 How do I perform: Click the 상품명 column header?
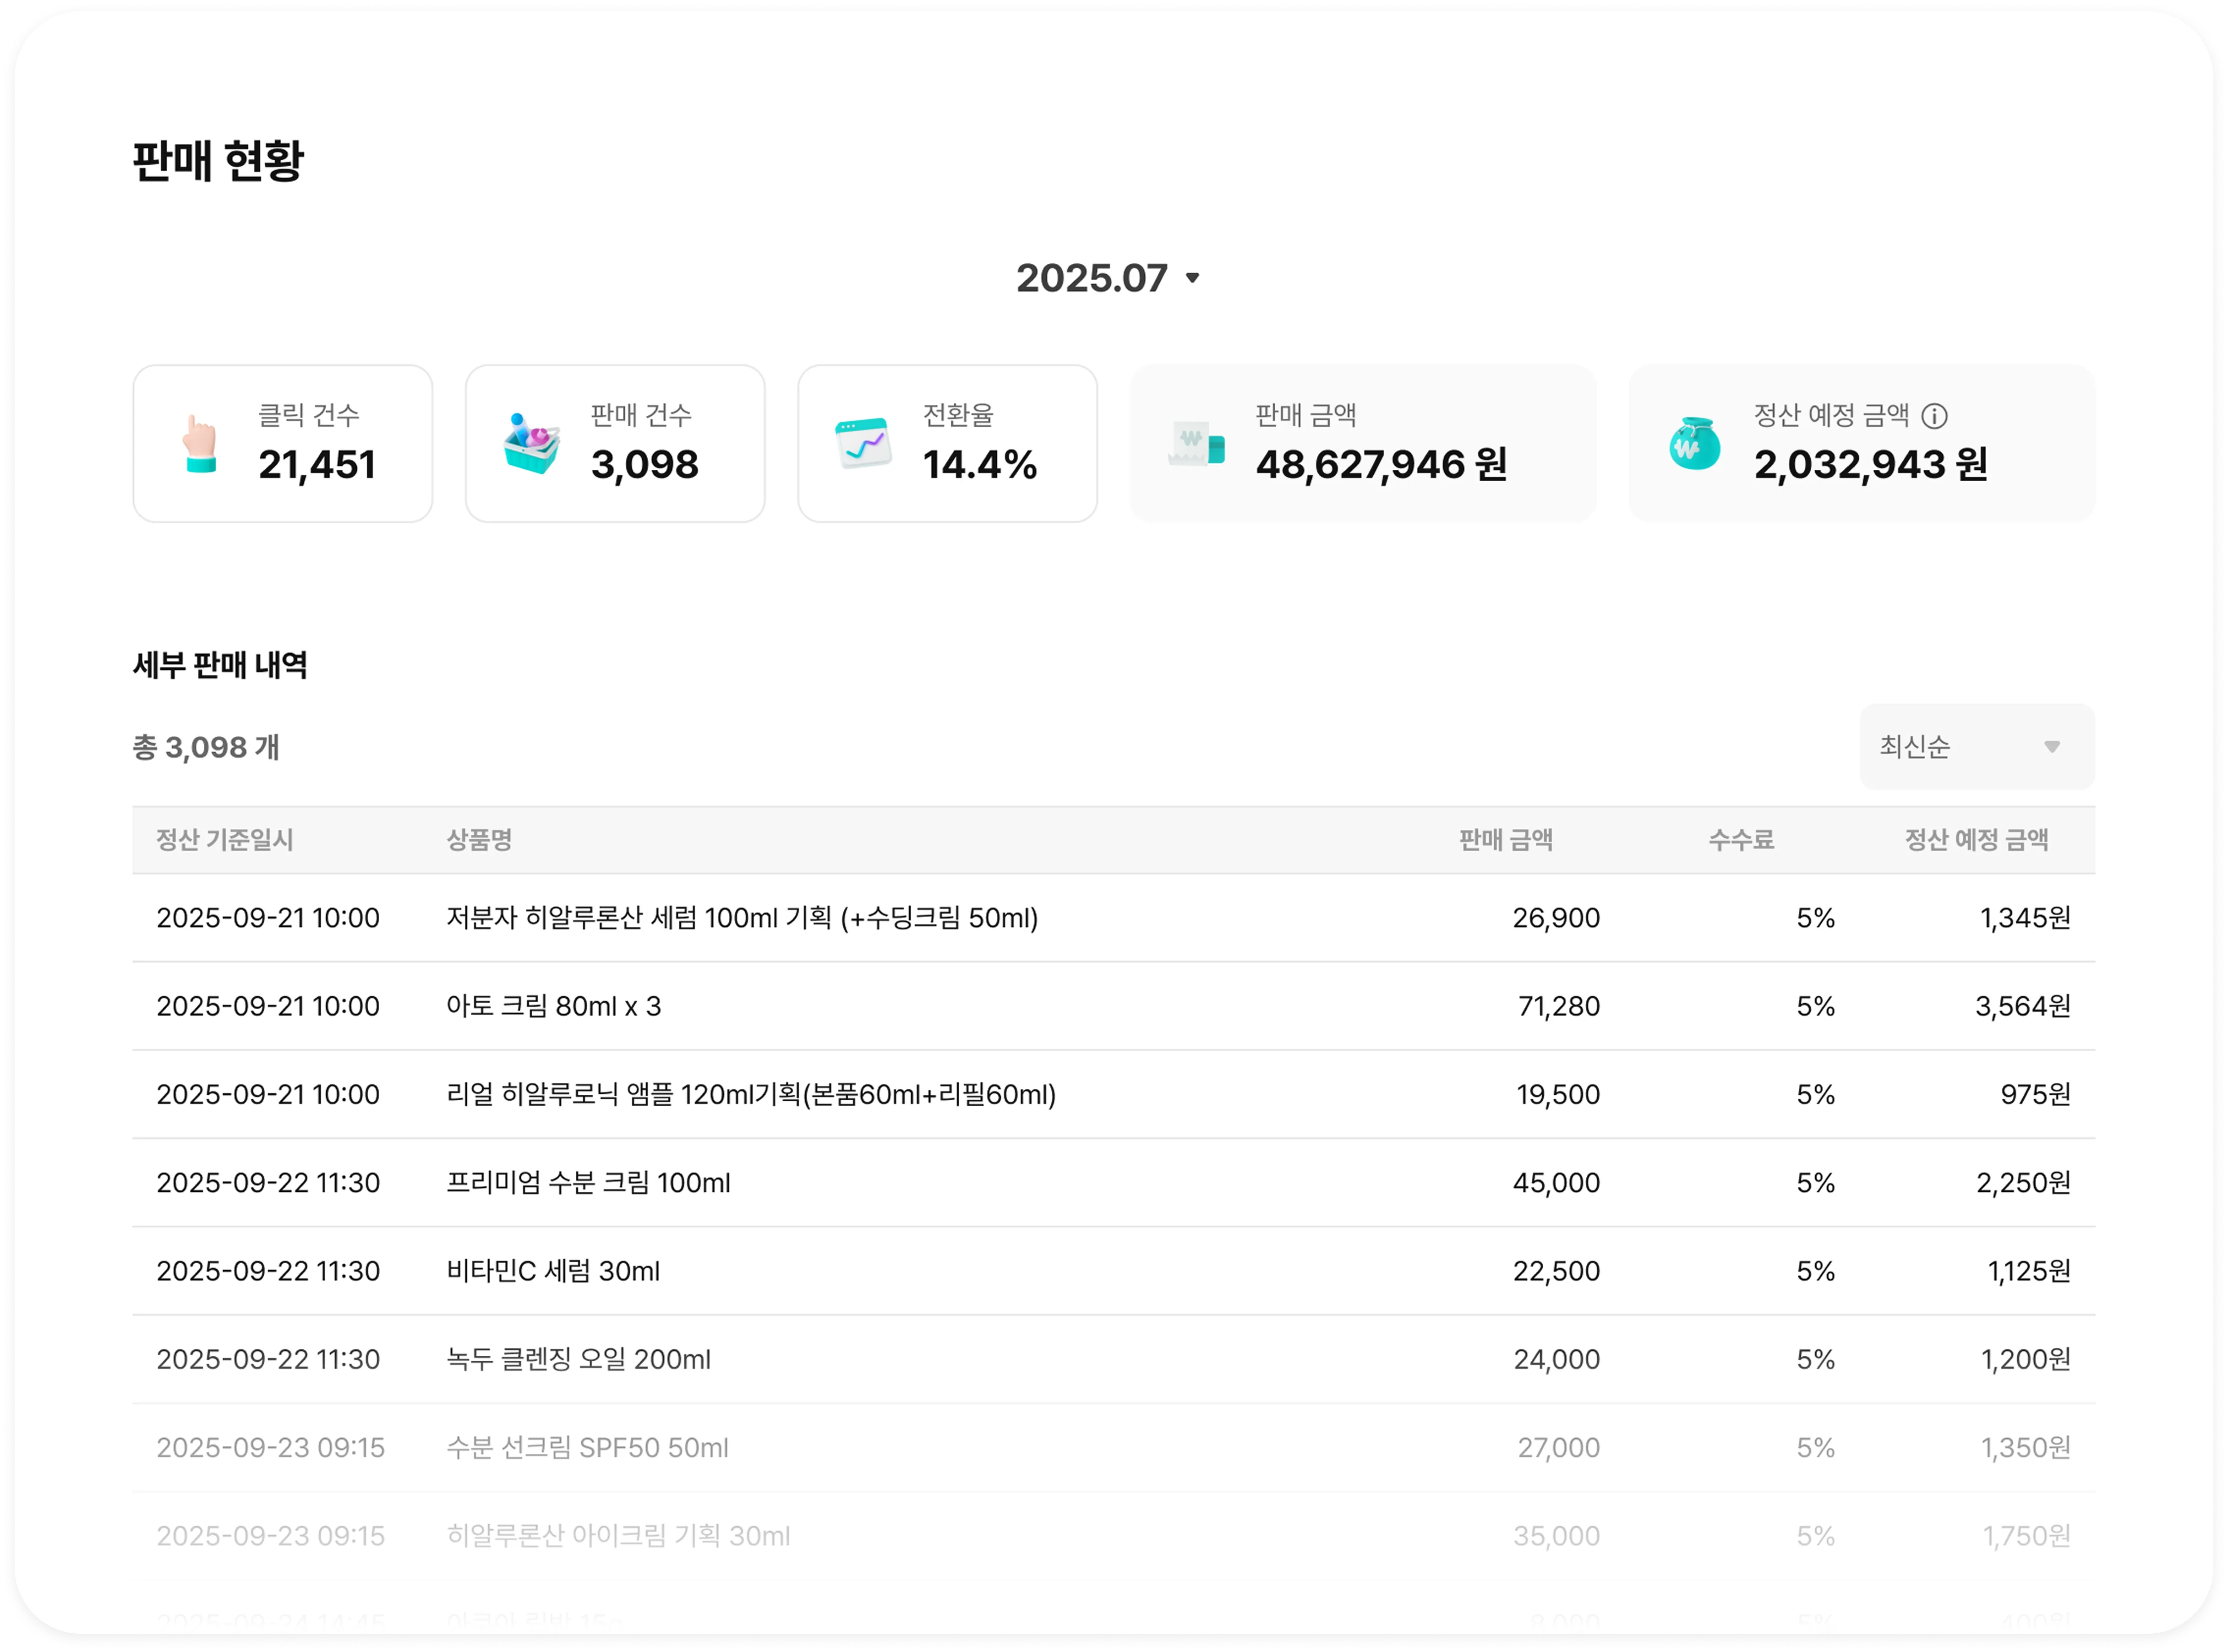(479, 840)
